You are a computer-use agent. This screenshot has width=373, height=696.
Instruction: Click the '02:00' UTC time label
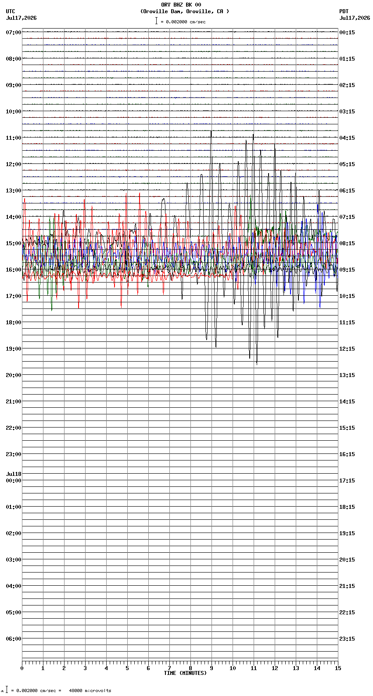[x=14, y=533]
